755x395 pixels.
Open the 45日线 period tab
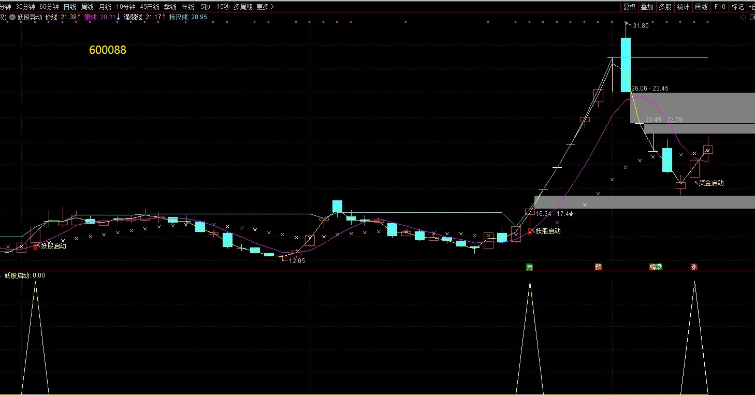point(150,7)
